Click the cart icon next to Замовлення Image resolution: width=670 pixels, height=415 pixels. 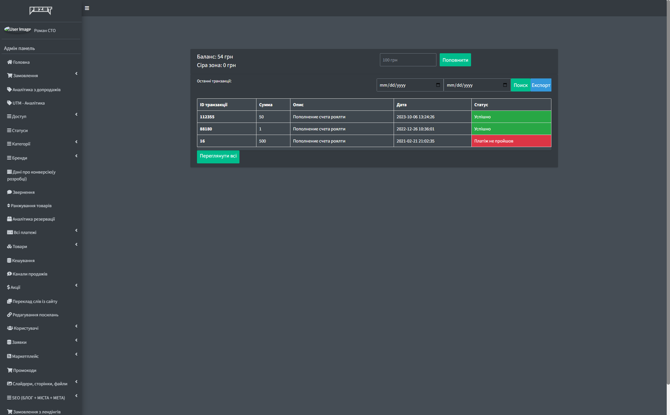10,75
